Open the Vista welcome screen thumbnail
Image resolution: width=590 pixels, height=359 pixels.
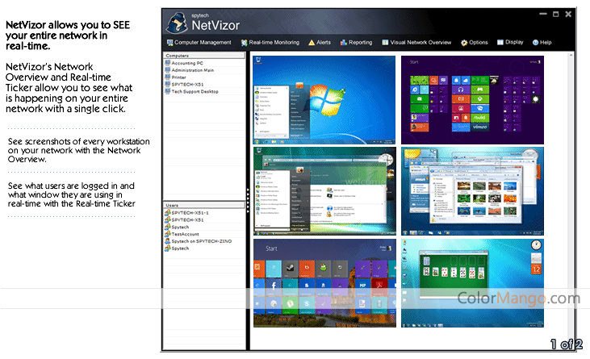[x=324, y=191]
